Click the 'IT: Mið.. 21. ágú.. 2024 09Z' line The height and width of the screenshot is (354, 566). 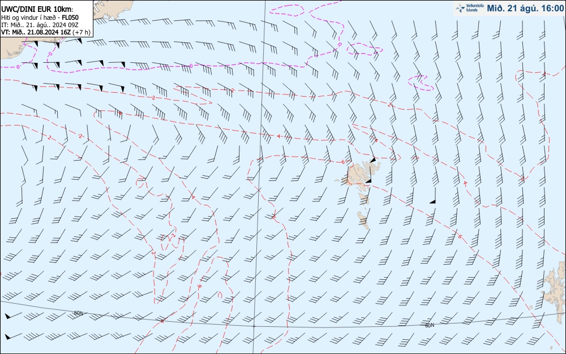coord(40,25)
